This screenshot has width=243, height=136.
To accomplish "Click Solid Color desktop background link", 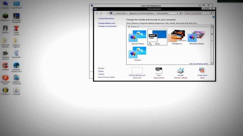I will click(x=137, y=78).
